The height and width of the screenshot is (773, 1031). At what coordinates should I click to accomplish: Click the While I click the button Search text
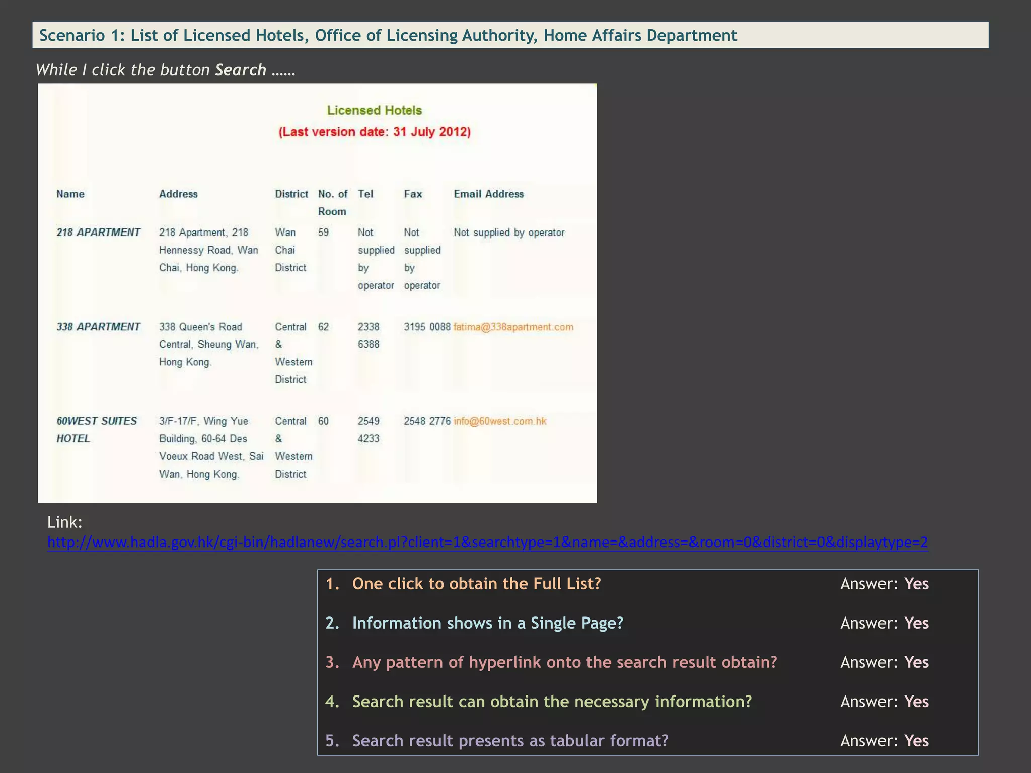point(165,70)
